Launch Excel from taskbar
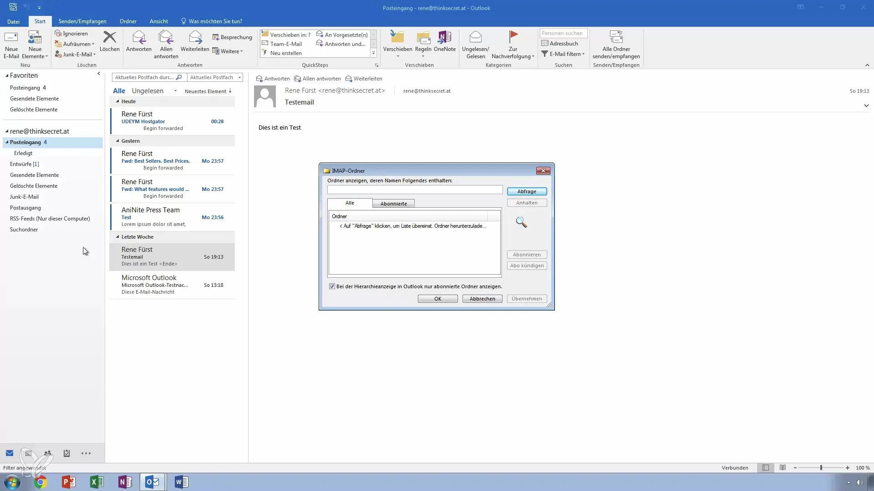 [97, 482]
